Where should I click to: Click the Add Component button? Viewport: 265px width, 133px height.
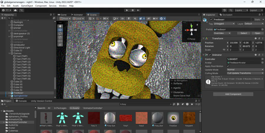(233, 94)
